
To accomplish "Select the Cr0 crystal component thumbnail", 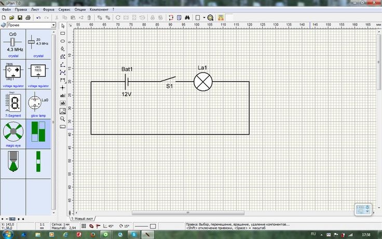I will pyautogui.click(x=13, y=44).
